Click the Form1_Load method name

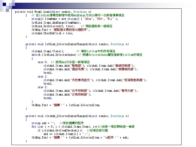pos(42,12)
